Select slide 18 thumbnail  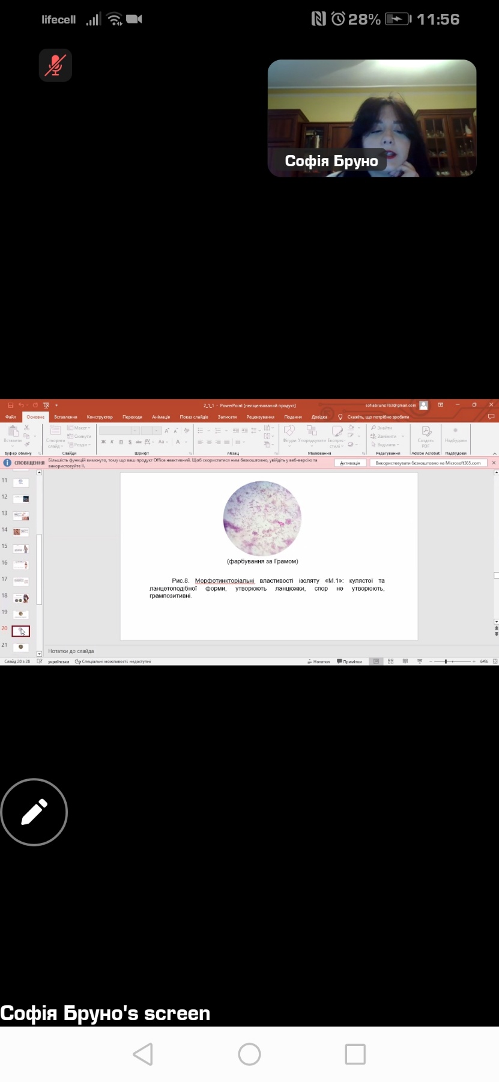tap(21, 598)
